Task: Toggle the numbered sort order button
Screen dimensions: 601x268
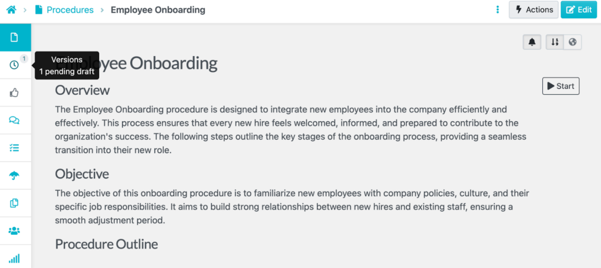Action: [555, 42]
